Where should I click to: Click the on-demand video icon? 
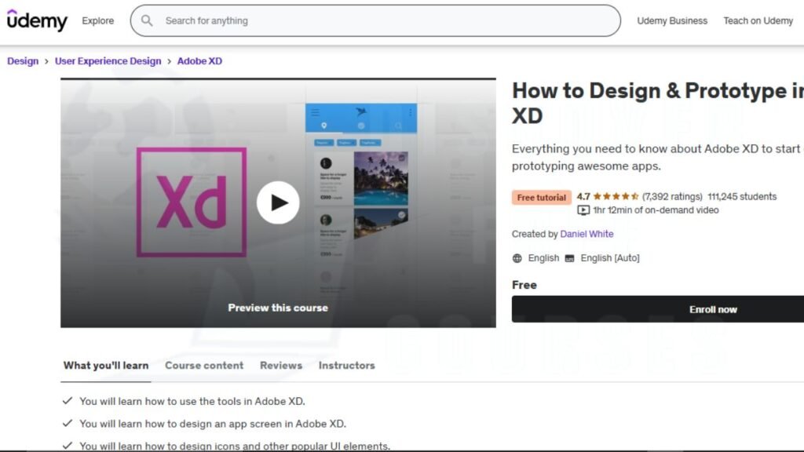[583, 210]
